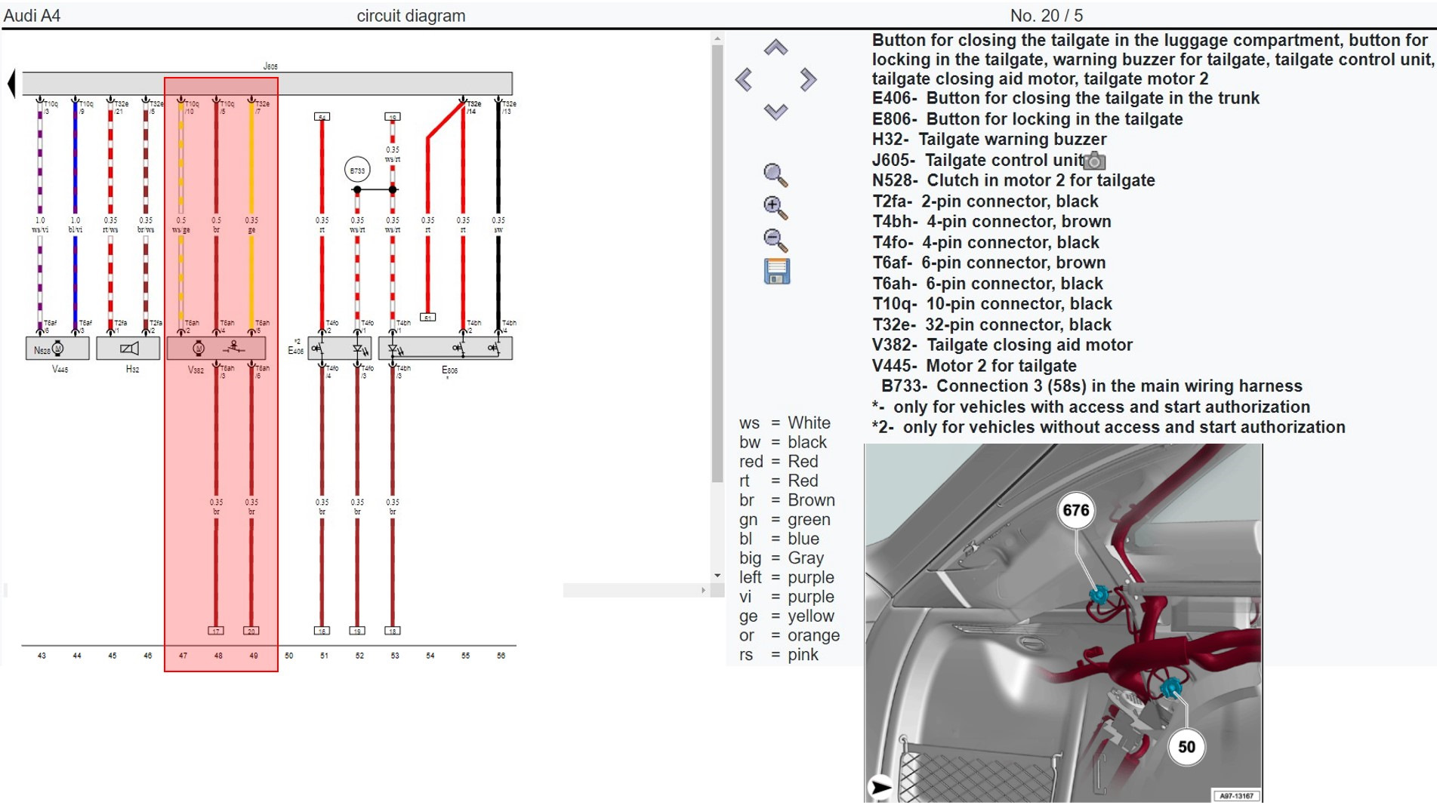
Task: Click the 50 callout in photo
Action: [1186, 747]
